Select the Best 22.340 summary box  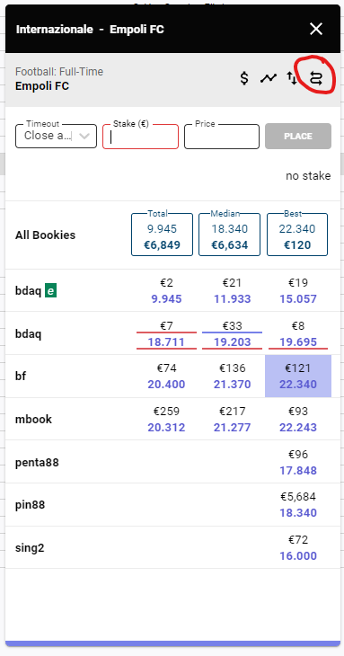[x=297, y=235]
